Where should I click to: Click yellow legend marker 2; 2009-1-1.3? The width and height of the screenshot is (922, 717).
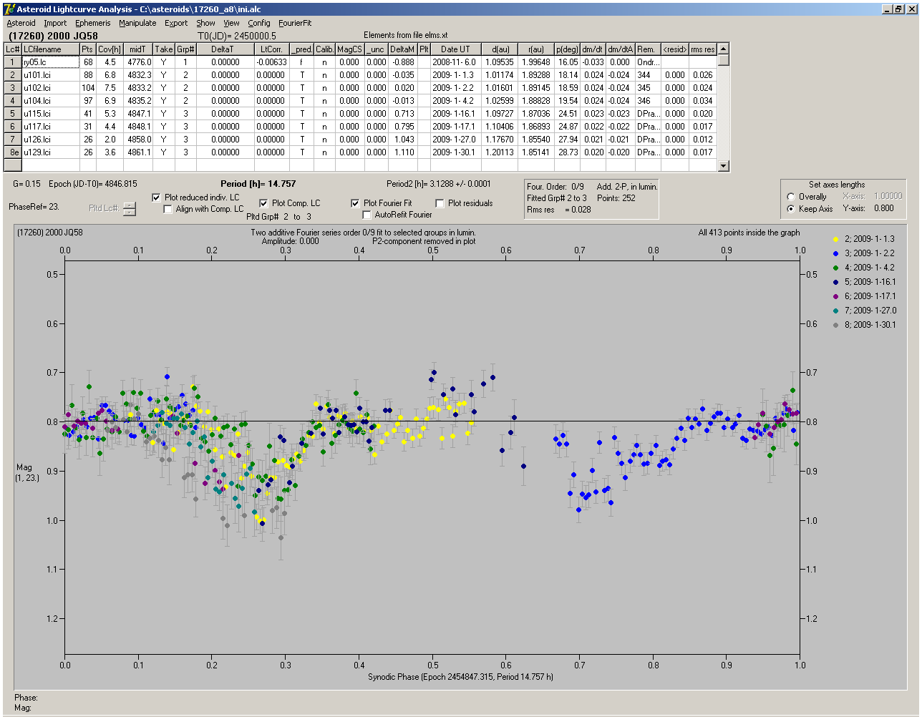coord(835,239)
